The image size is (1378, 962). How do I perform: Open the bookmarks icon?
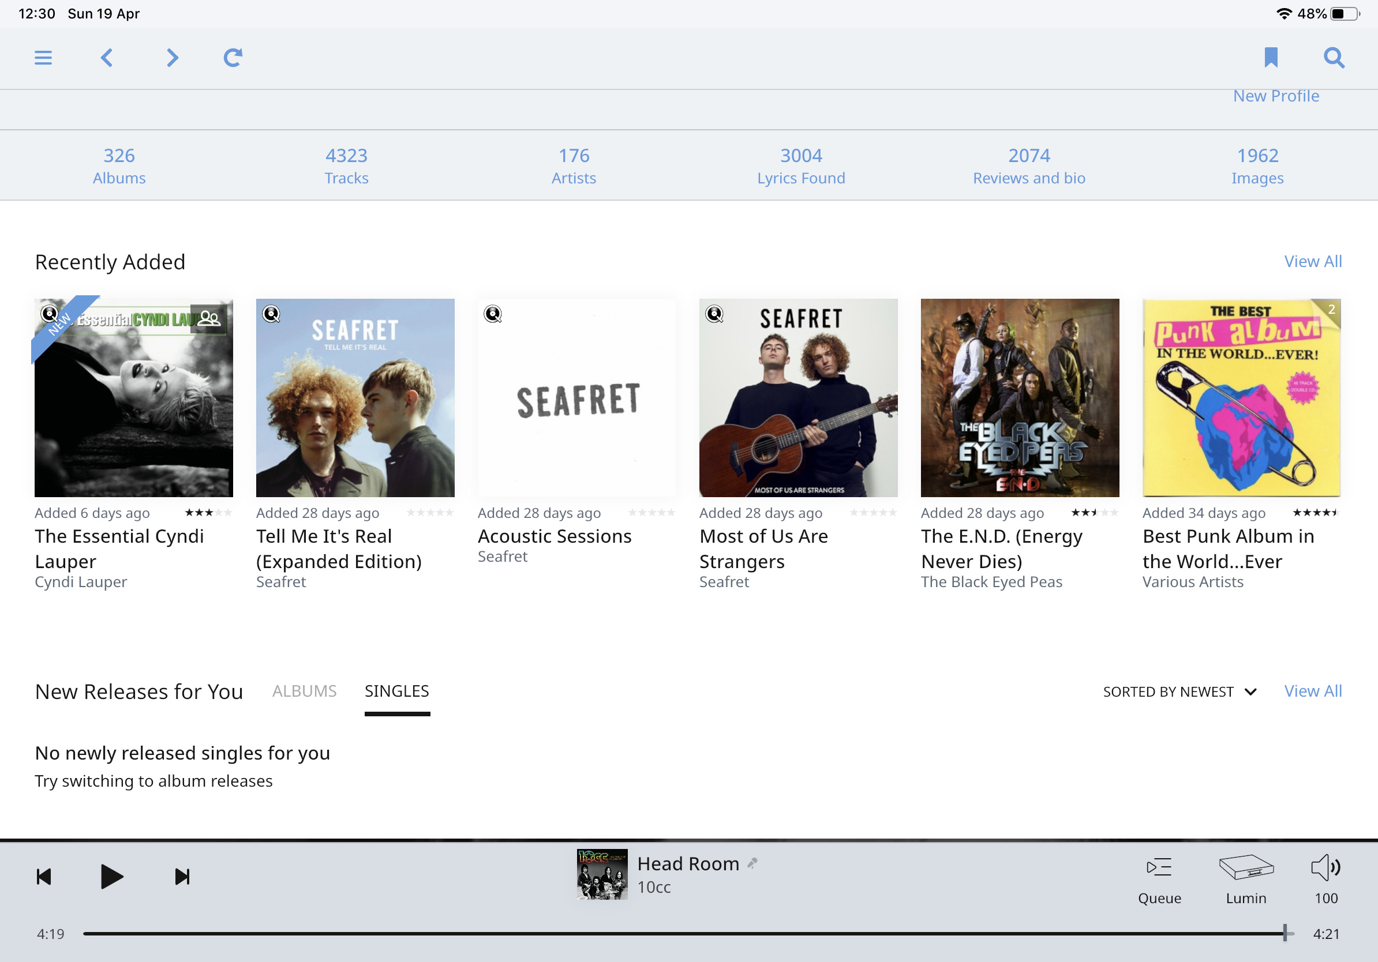(1271, 58)
